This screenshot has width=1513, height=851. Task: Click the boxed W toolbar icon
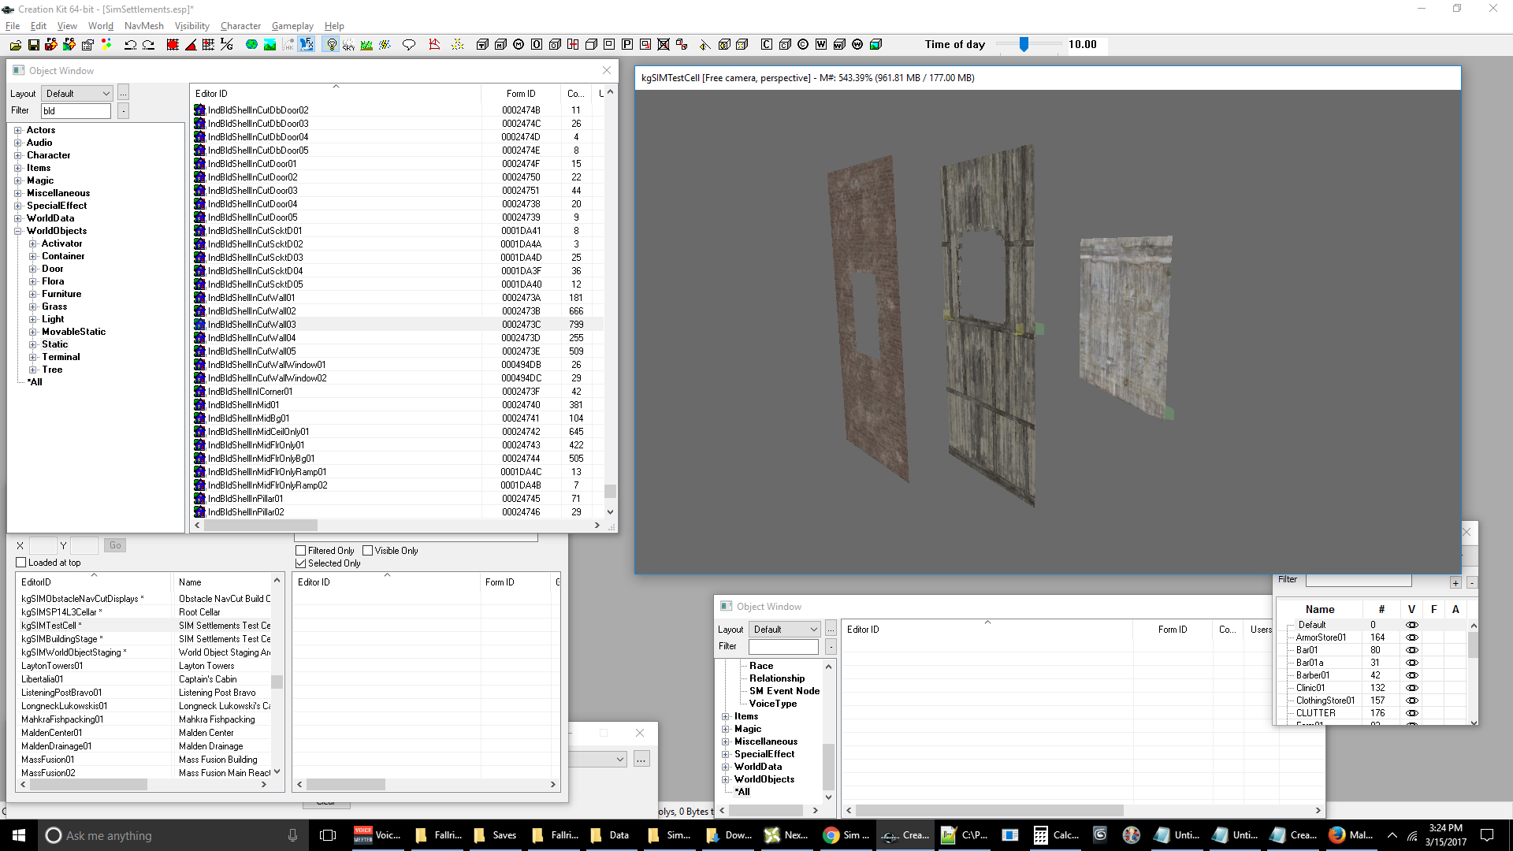pyautogui.click(x=821, y=45)
